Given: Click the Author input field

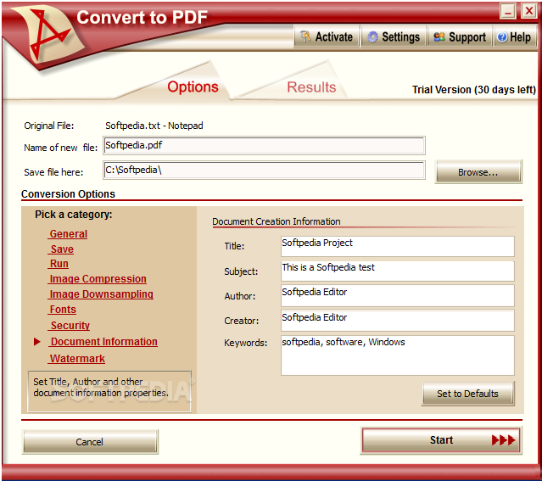Looking at the screenshot, I should [398, 296].
